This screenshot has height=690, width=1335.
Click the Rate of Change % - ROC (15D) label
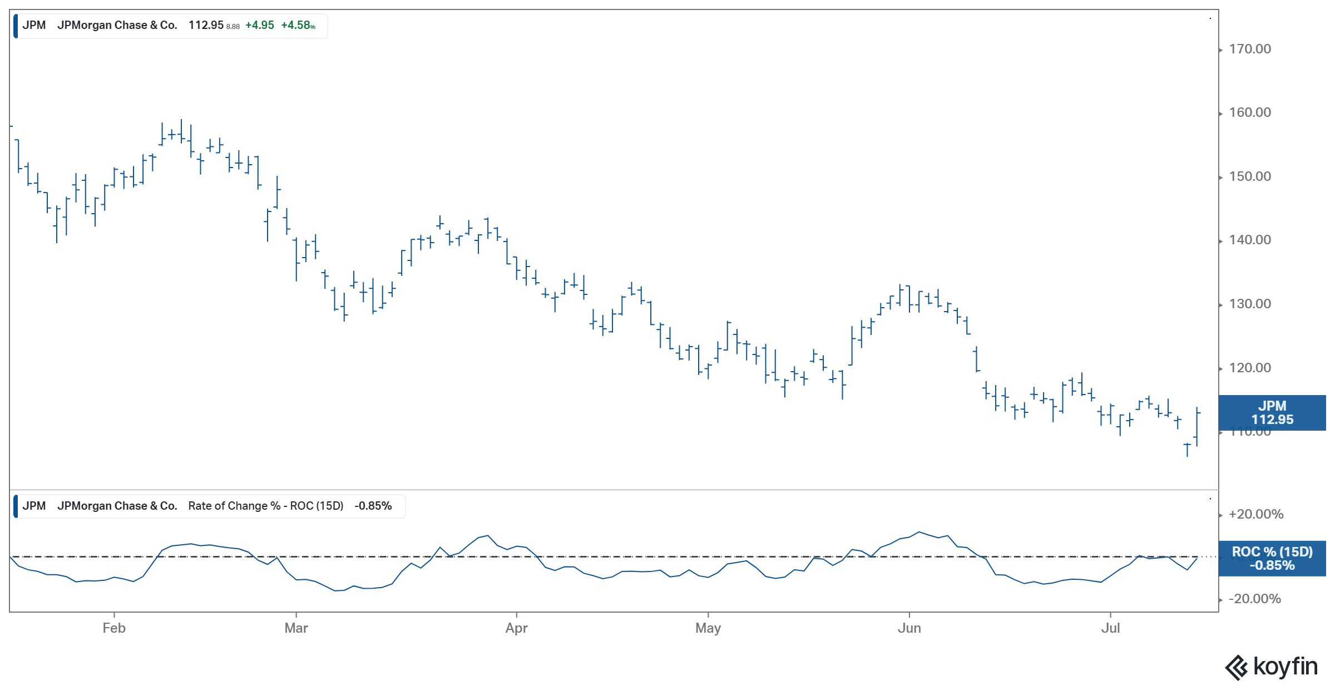click(266, 506)
